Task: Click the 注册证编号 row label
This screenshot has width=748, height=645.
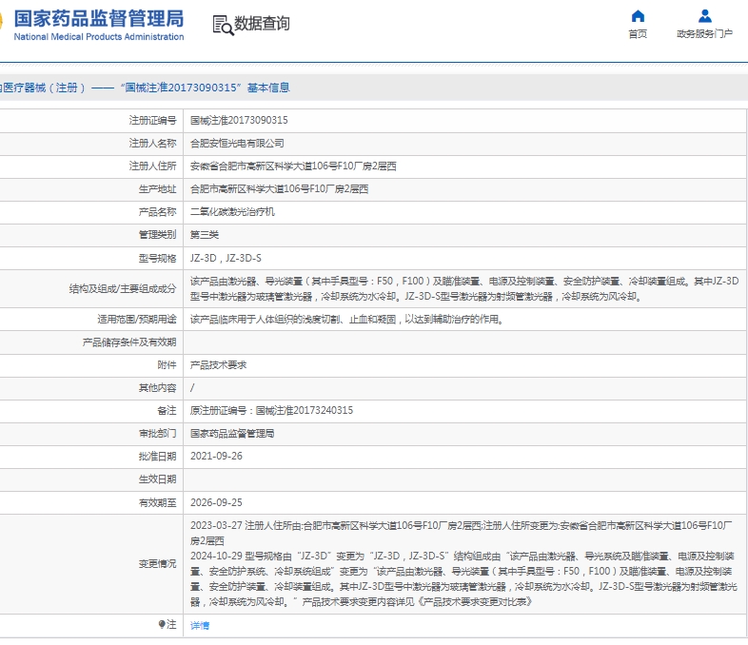Action: tap(152, 120)
